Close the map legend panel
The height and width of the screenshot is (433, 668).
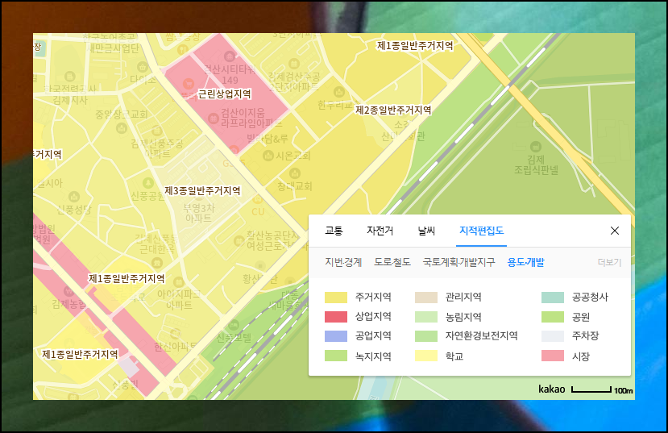click(x=614, y=231)
